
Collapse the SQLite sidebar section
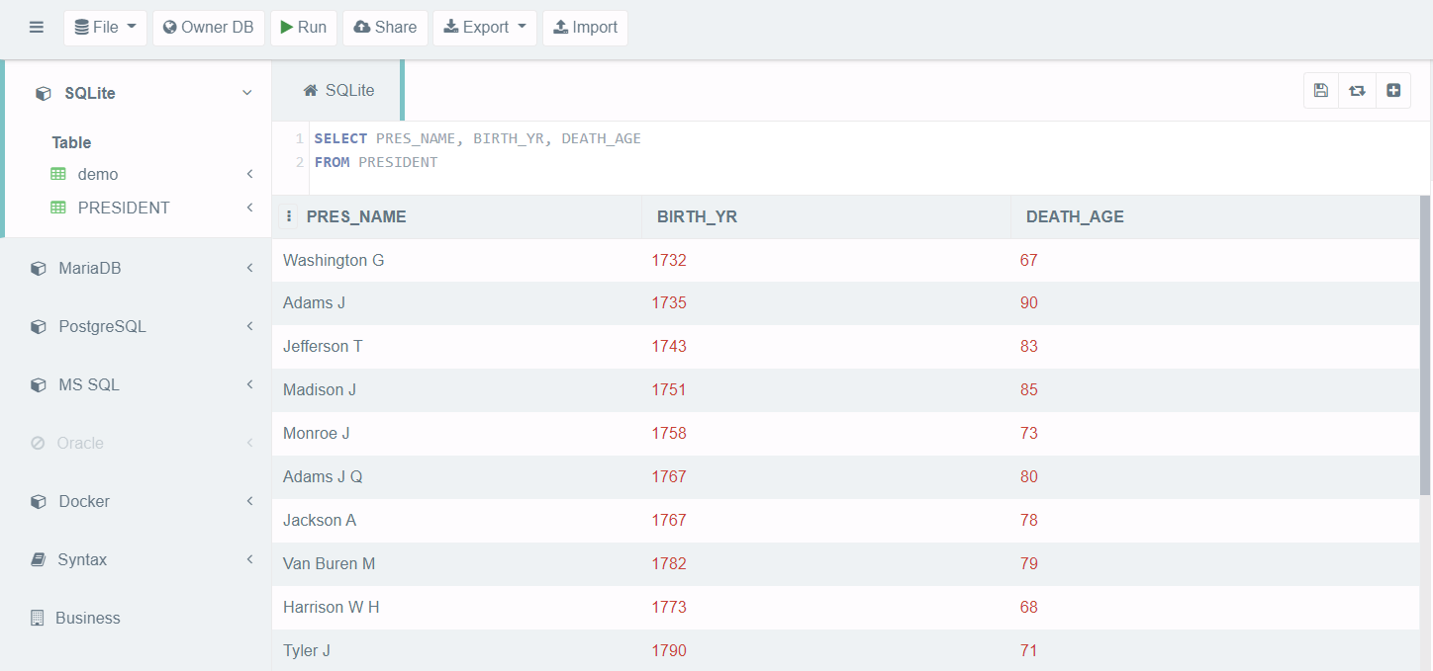coord(247,93)
